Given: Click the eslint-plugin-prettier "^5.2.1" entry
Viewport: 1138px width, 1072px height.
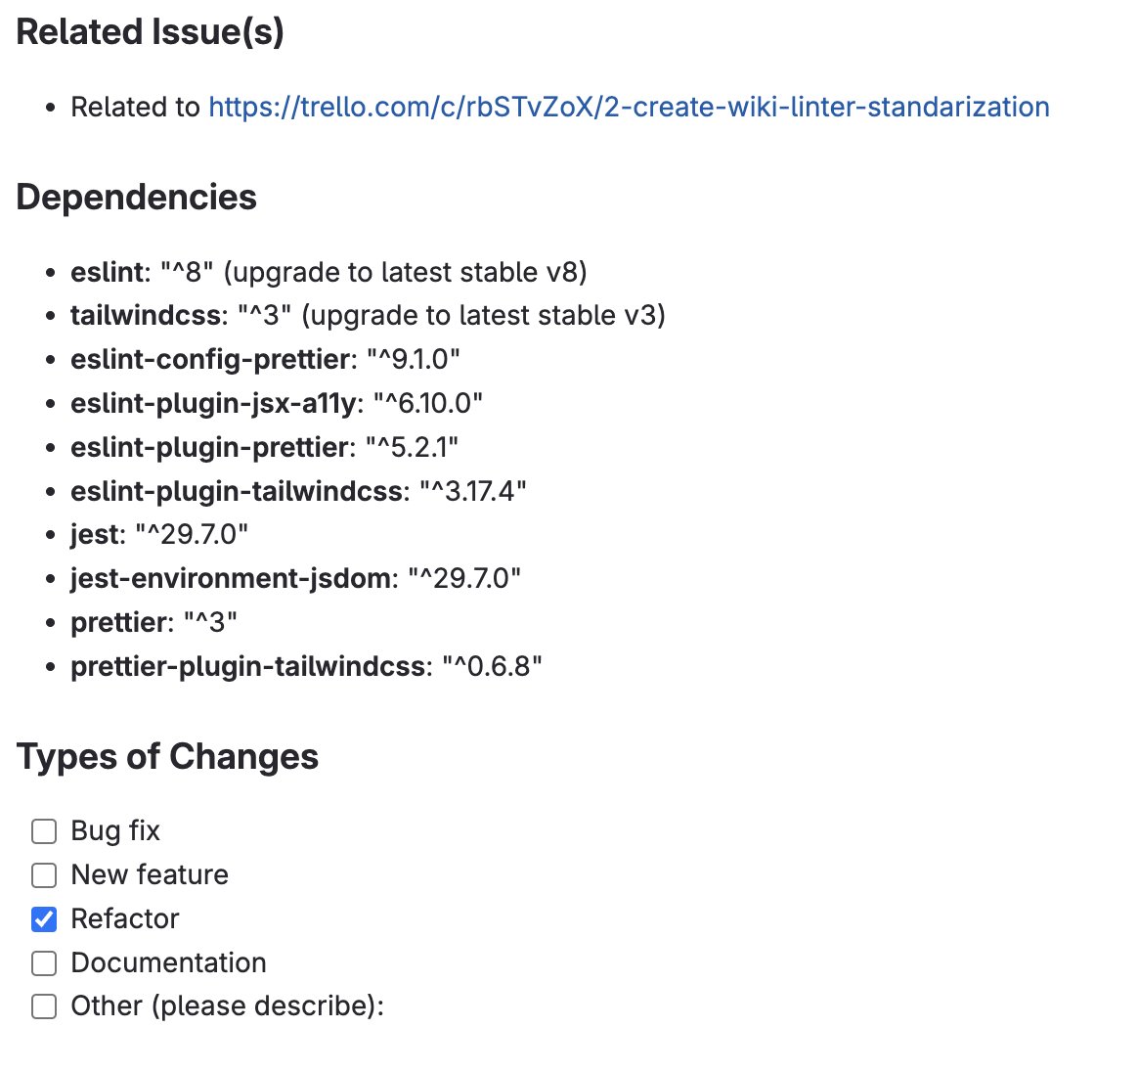Looking at the screenshot, I should click(264, 447).
